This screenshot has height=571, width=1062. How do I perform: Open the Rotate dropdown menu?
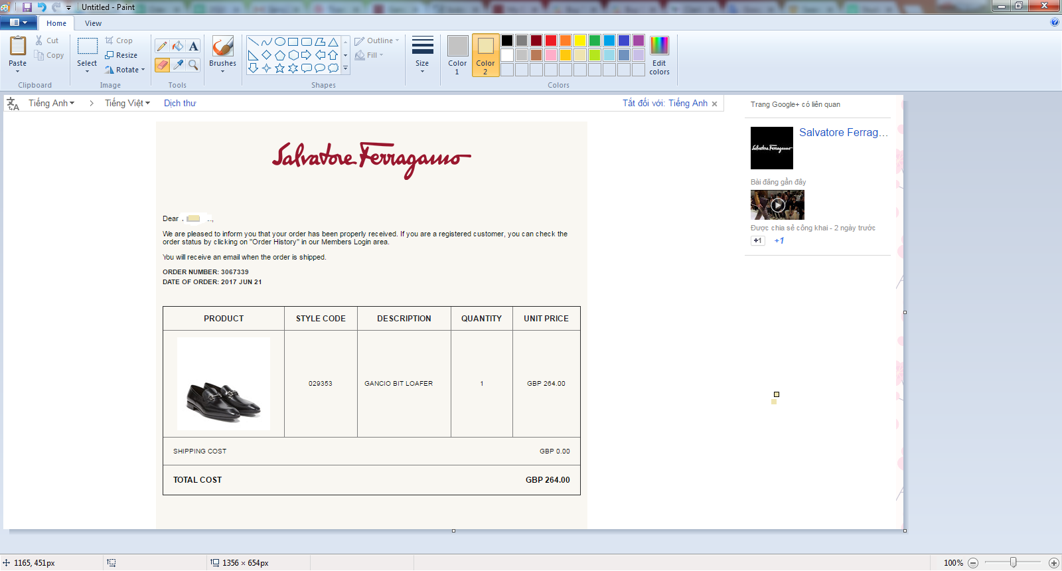click(x=125, y=70)
